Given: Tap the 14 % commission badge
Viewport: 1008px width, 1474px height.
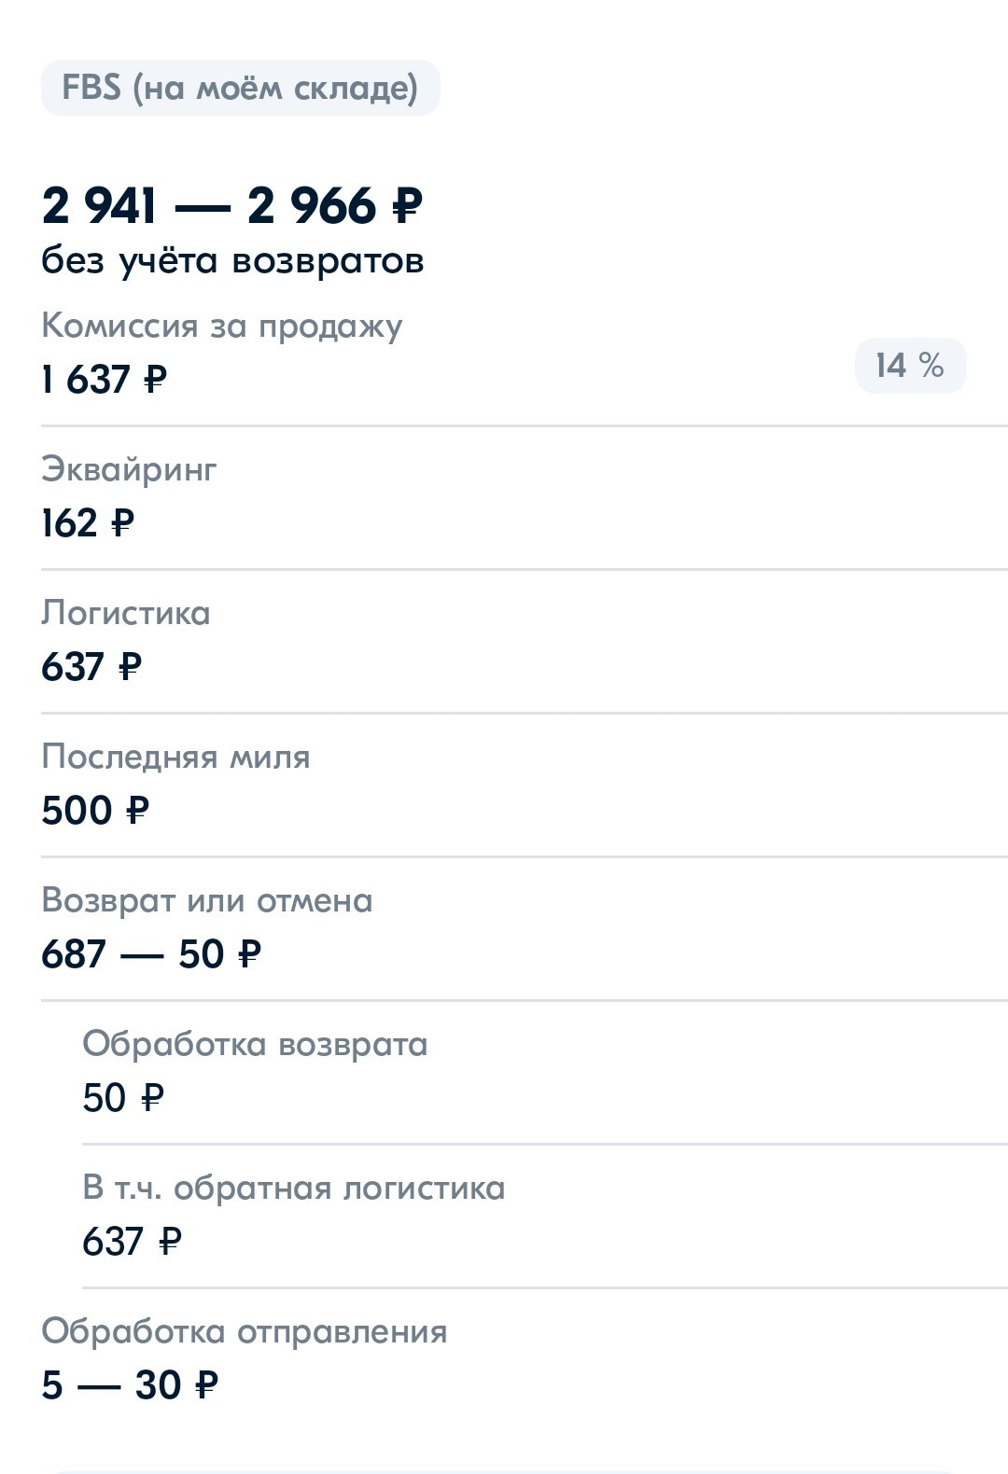Looking at the screenshot, I should click(x=910, y=365).
